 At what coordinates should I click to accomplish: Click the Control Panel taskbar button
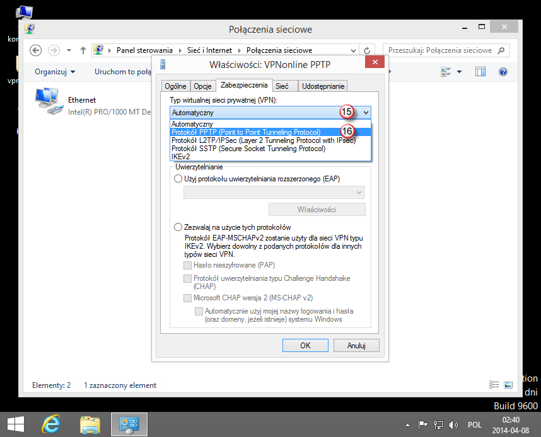click(x=129, y=424)
